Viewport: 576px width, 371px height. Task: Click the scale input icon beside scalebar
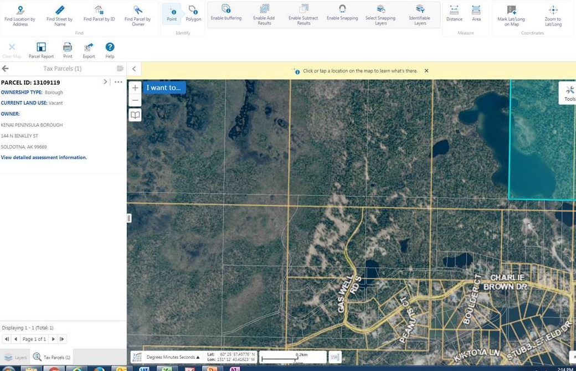coord(335,357)
